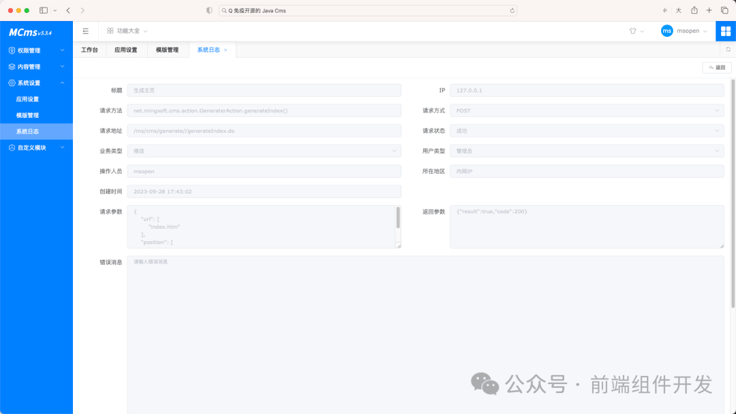Open the theme dropdown chevron
Viewport: 736px width, 414px height.
point(642,31)
